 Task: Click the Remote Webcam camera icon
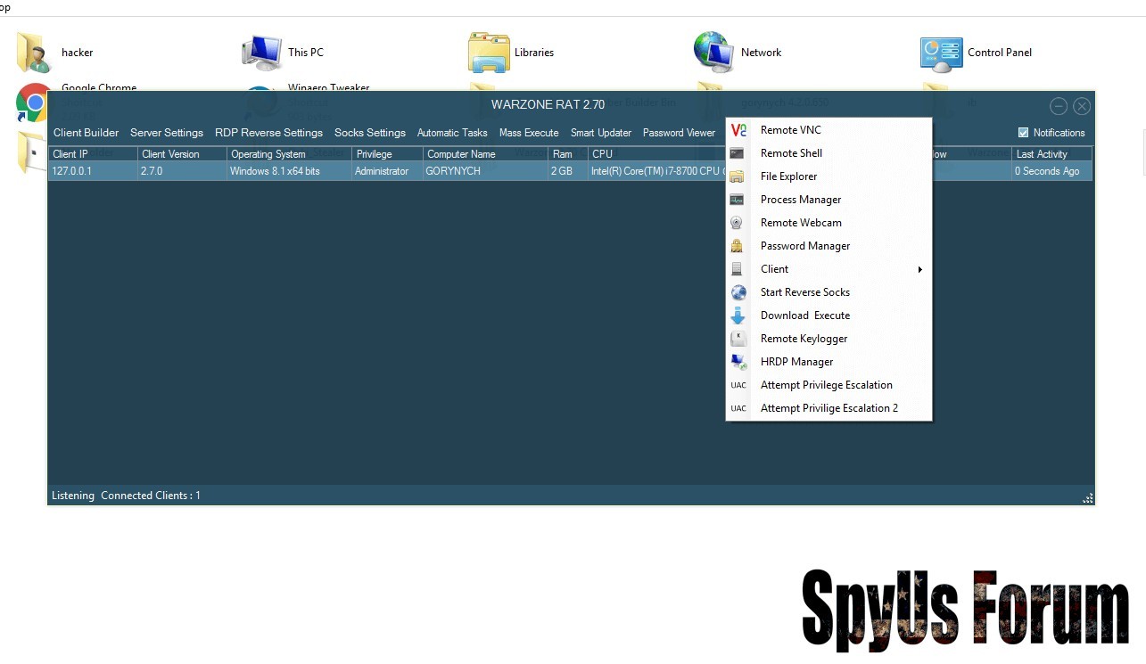point(737,223)
